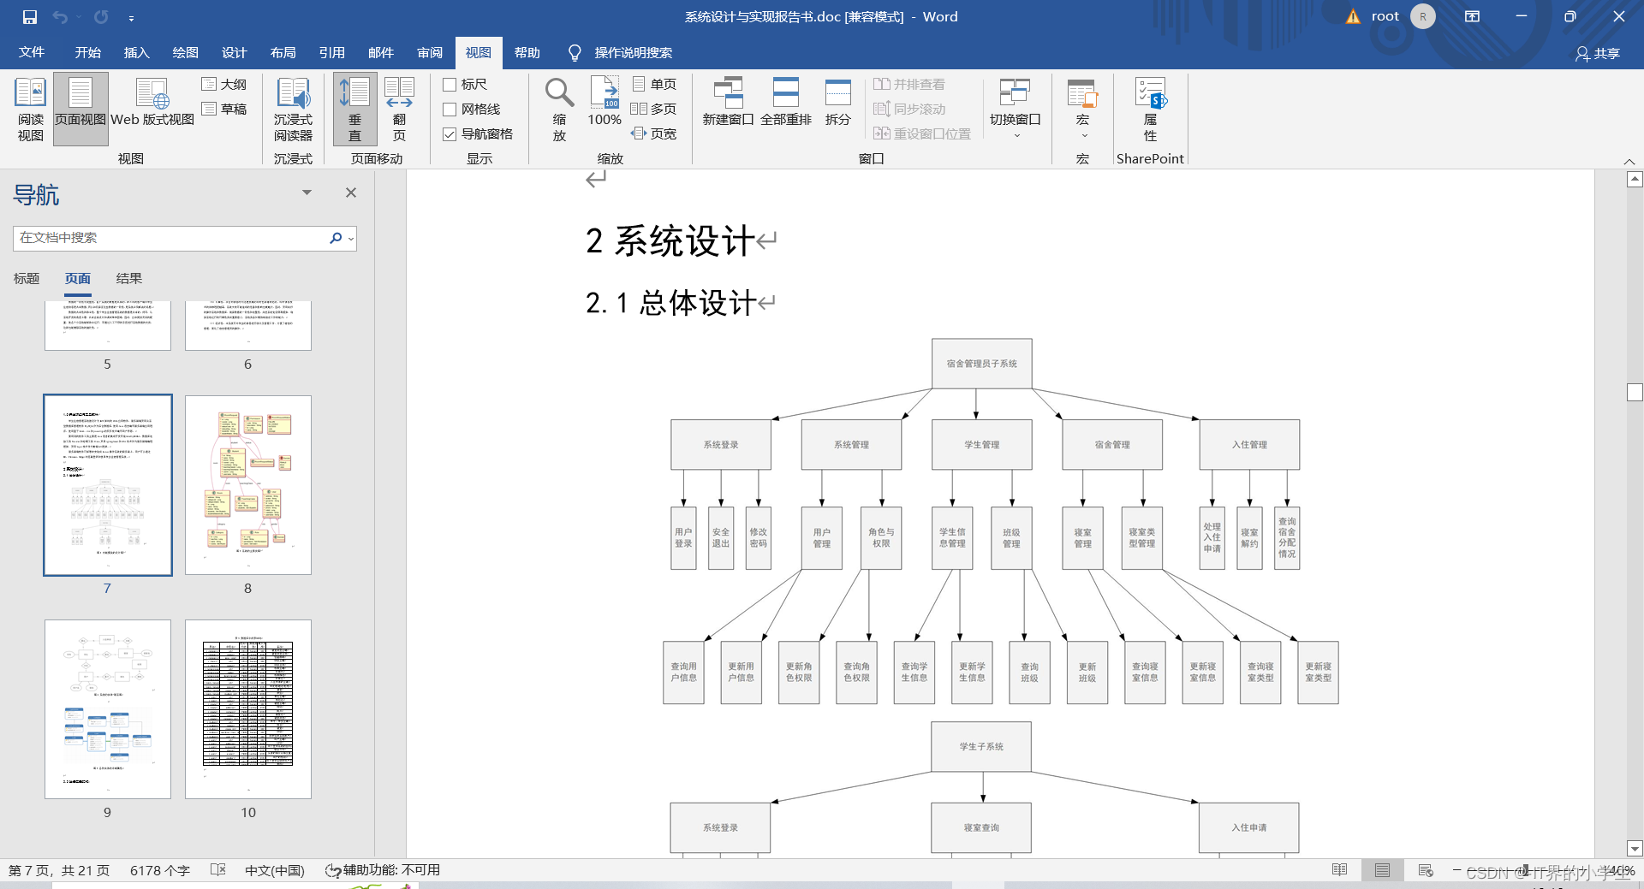
Task: Select Side to Side page flip
Action: coord(399,110)
